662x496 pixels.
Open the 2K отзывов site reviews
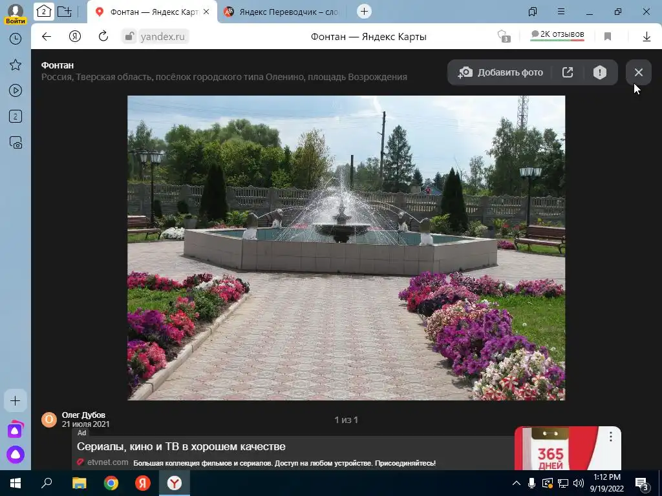557,35
